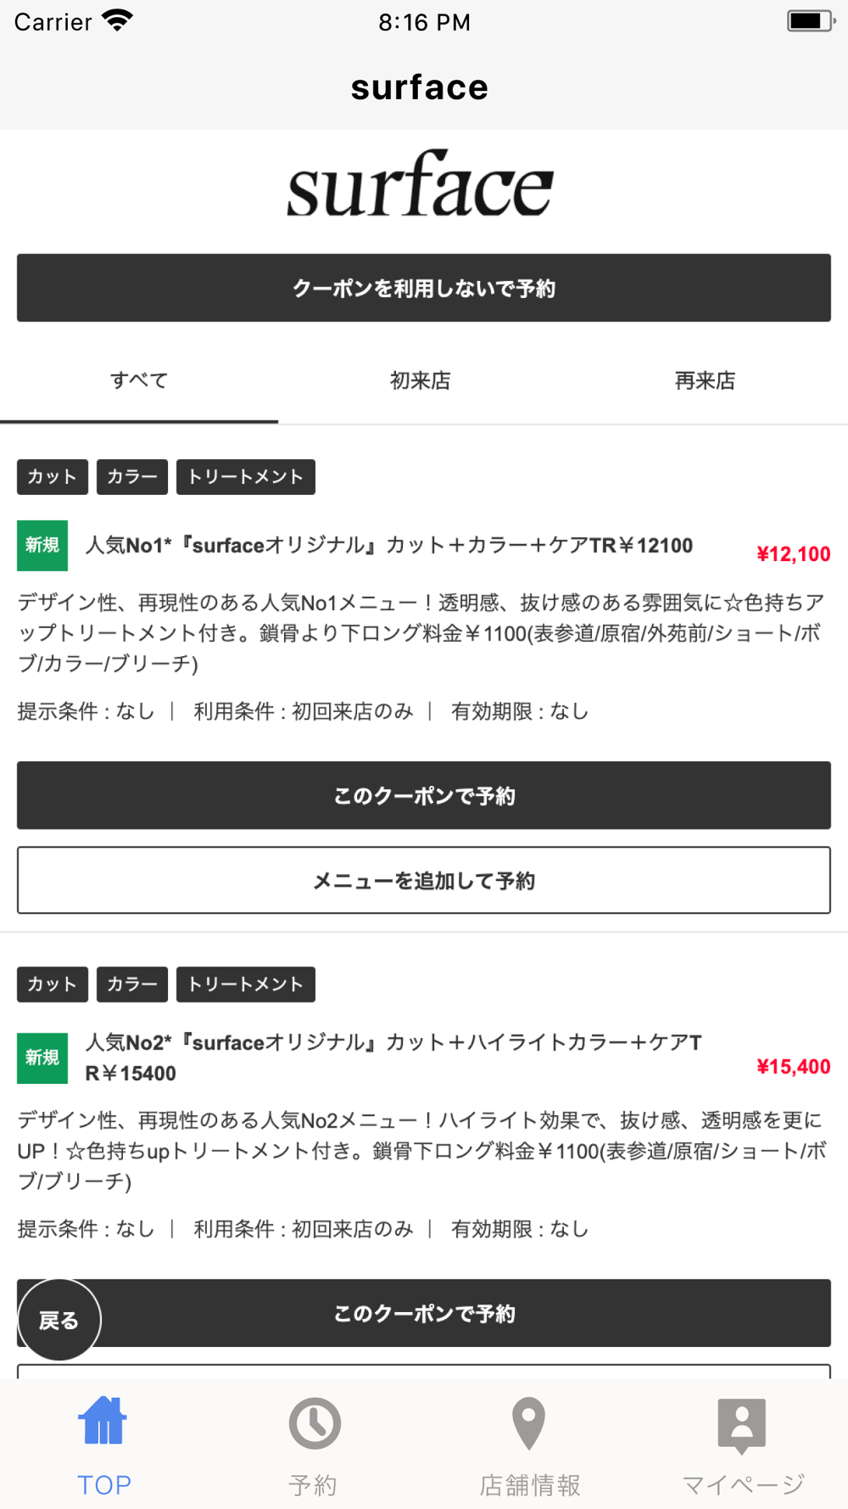Tap 新規 badge on 人気No2 coupon
The image size is (848, 1509).
pos(42,1057)
